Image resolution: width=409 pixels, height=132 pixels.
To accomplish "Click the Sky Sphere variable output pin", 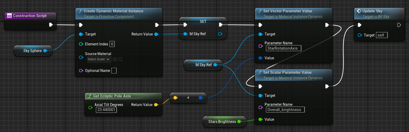I will (45, 51).
